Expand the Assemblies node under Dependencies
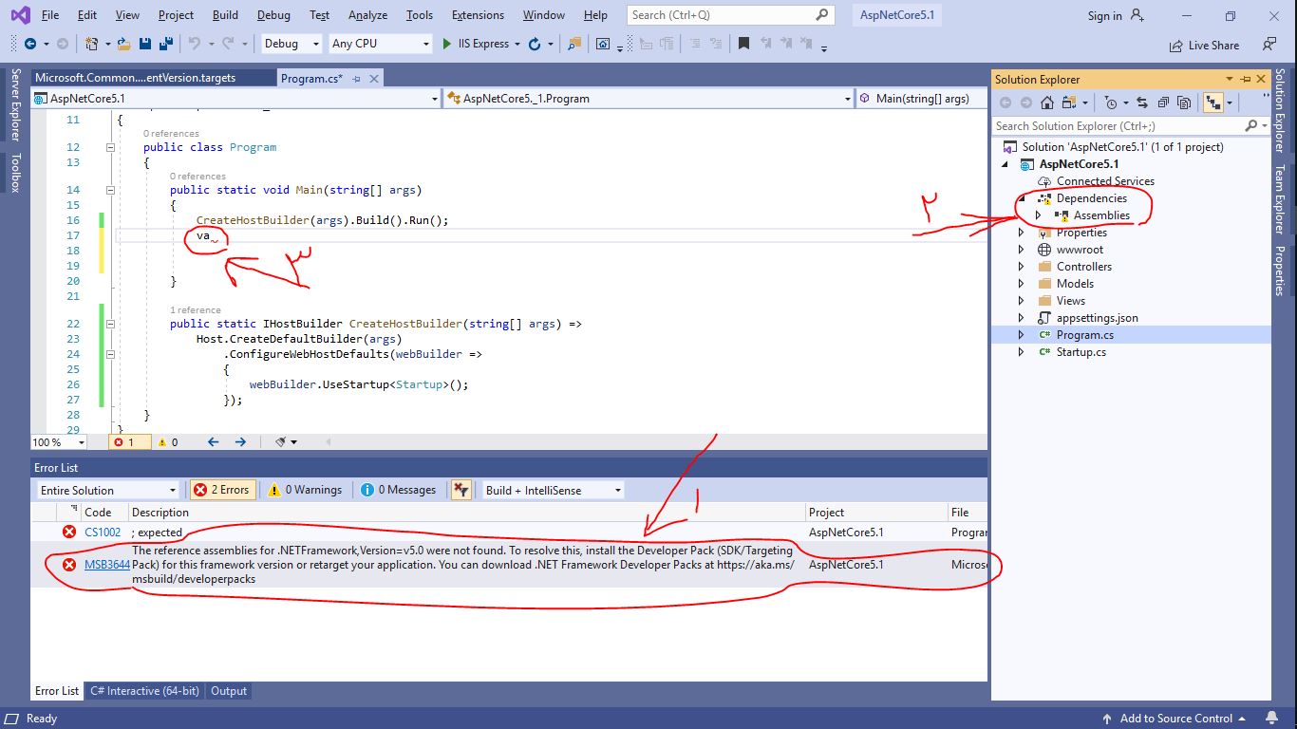This screenshot has width=1297, height=729. point(1038,215)
